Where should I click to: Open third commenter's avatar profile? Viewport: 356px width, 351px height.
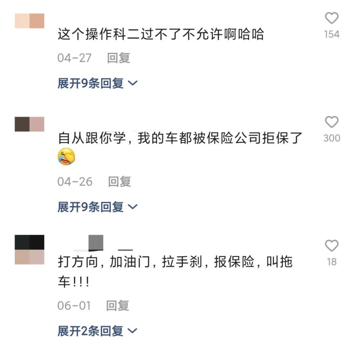pos(30,249)
